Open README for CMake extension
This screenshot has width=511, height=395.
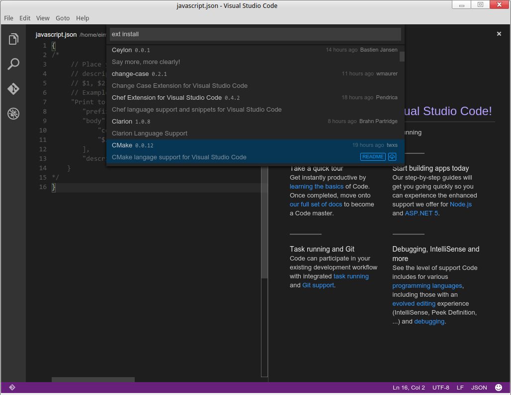tap(373, 157)
